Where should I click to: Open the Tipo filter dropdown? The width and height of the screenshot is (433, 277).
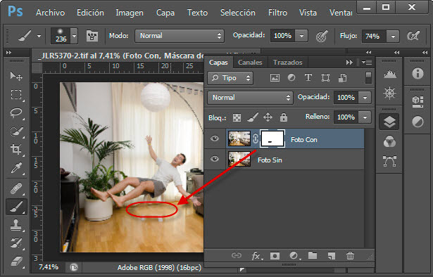pyautogui.click(x=230, y=78)
